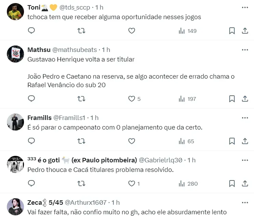254x216 pixels.
Task: Like Mathsu's tweet with 5 likes
Action: click(x=131, y=99)
